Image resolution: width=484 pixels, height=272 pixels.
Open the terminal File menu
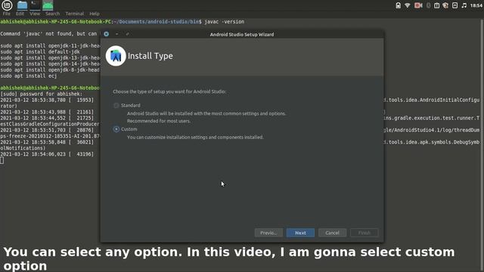(7, 14)
